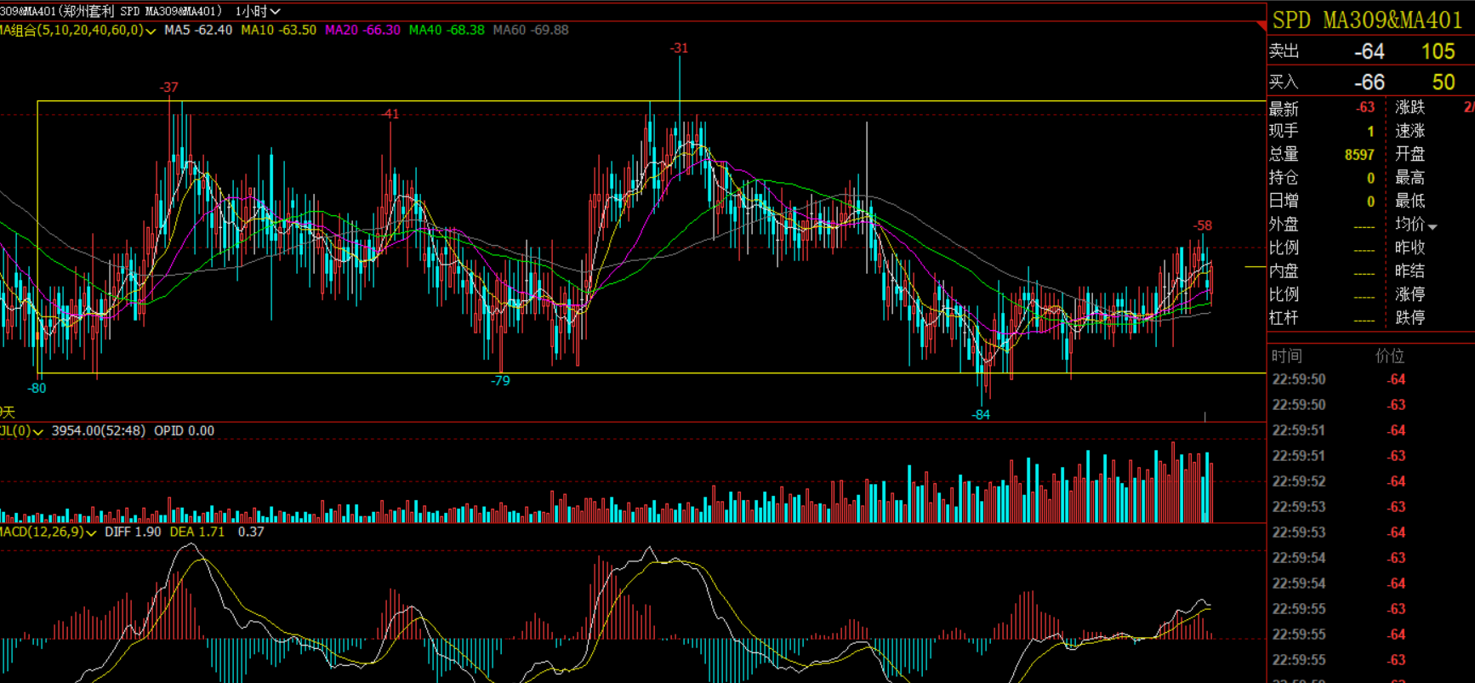The height and width of the screenshot is (683, 1475).
Task: Select the gray MA60 value label
Action: click(x=531, y=30)
